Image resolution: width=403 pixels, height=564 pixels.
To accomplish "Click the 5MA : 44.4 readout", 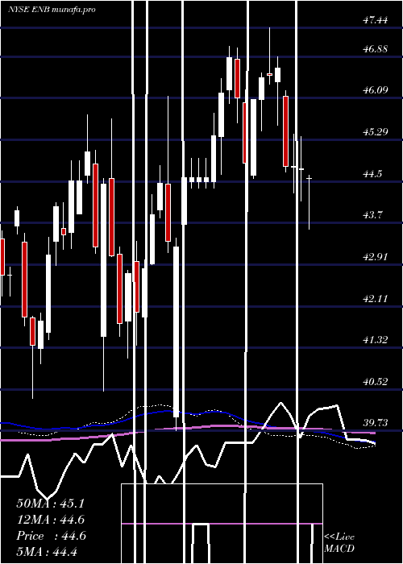I will 47,551.
